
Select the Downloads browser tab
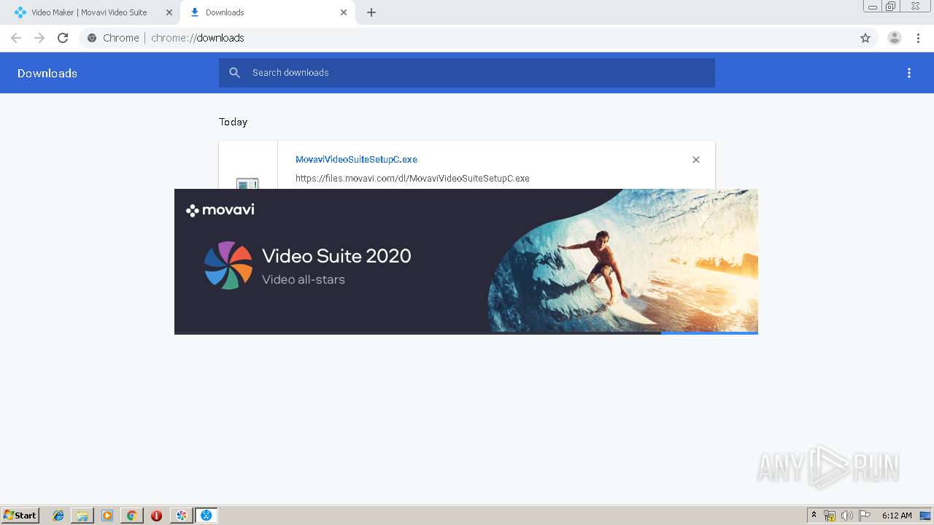268,12
